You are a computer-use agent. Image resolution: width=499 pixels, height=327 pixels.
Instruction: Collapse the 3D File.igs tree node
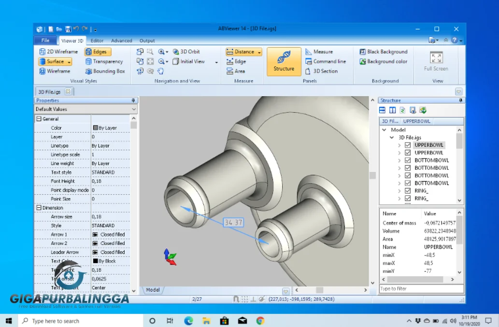click(392, 137)
